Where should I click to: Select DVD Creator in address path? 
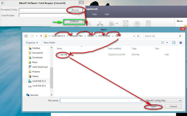tap(104, 36)
